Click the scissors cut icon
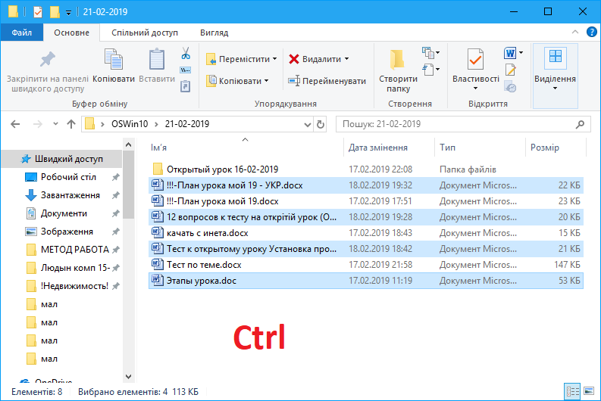 click(186, 53)
